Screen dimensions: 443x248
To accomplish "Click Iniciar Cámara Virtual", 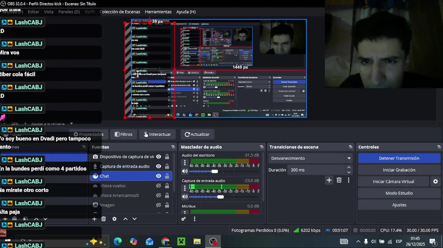I will click(394, 182).
